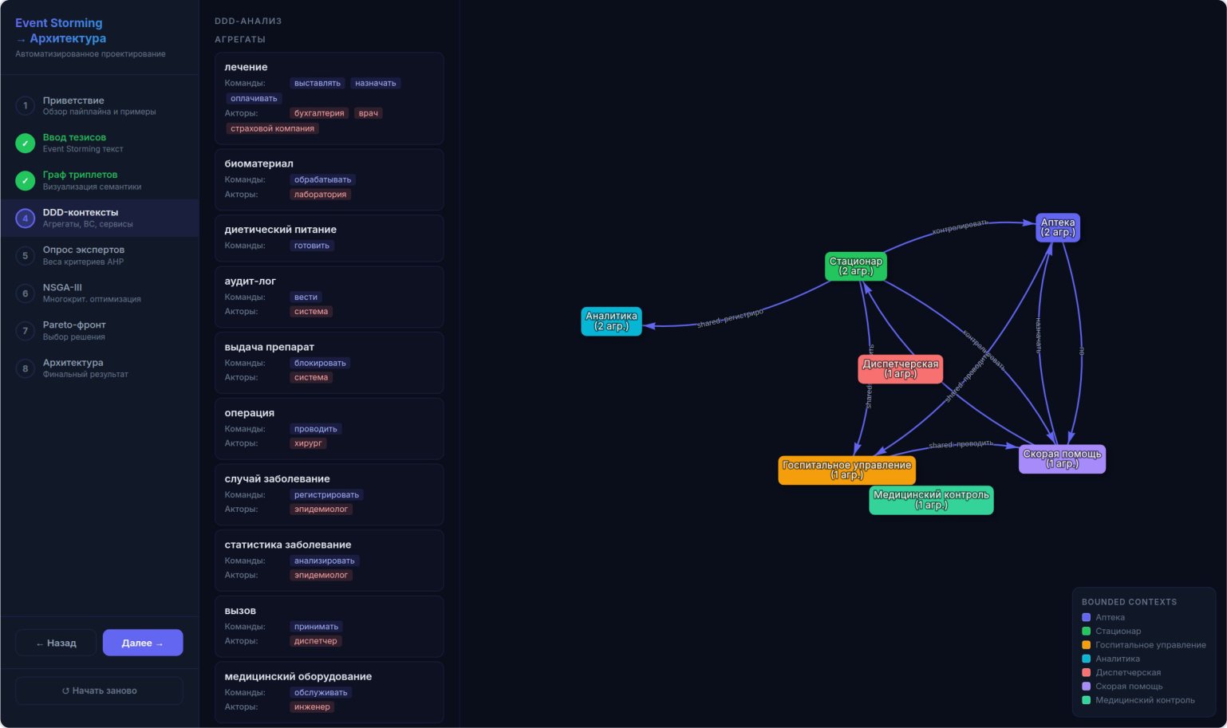
Task: Select the Аналитика graph node
Action: tap(611, 321)
